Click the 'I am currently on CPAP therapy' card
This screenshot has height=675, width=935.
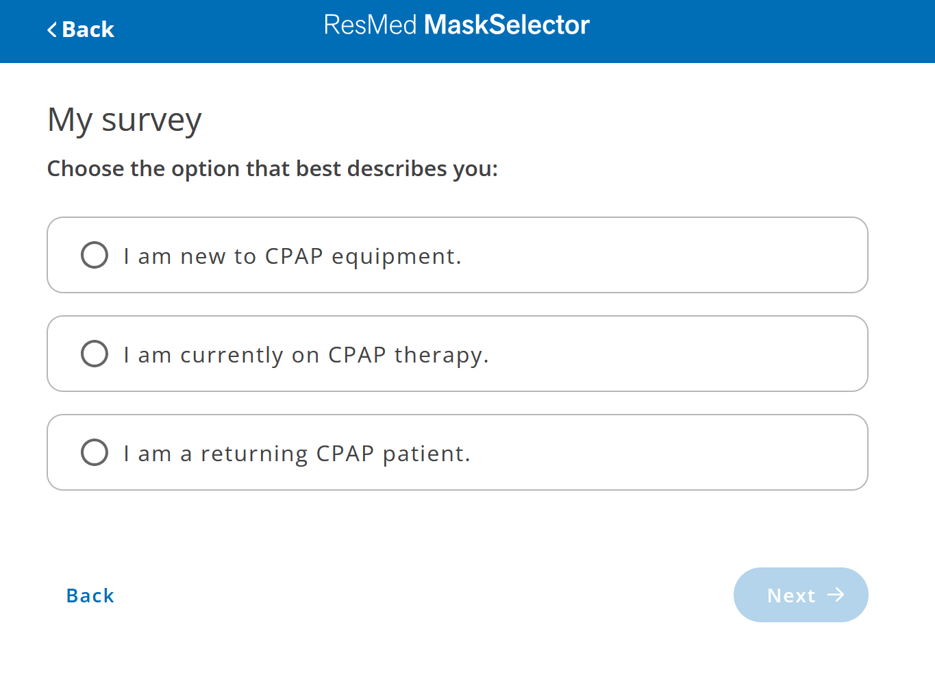pos(457,354)
